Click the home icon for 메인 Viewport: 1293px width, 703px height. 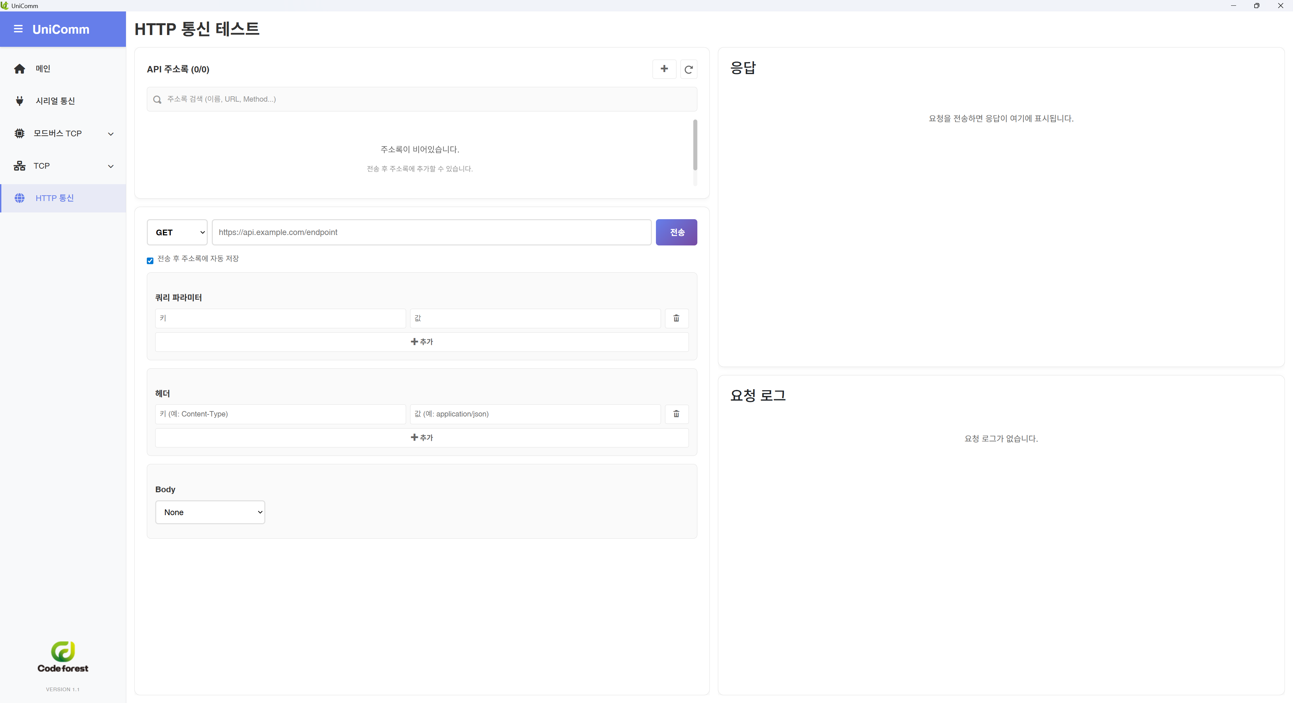[x=20, y=69]
